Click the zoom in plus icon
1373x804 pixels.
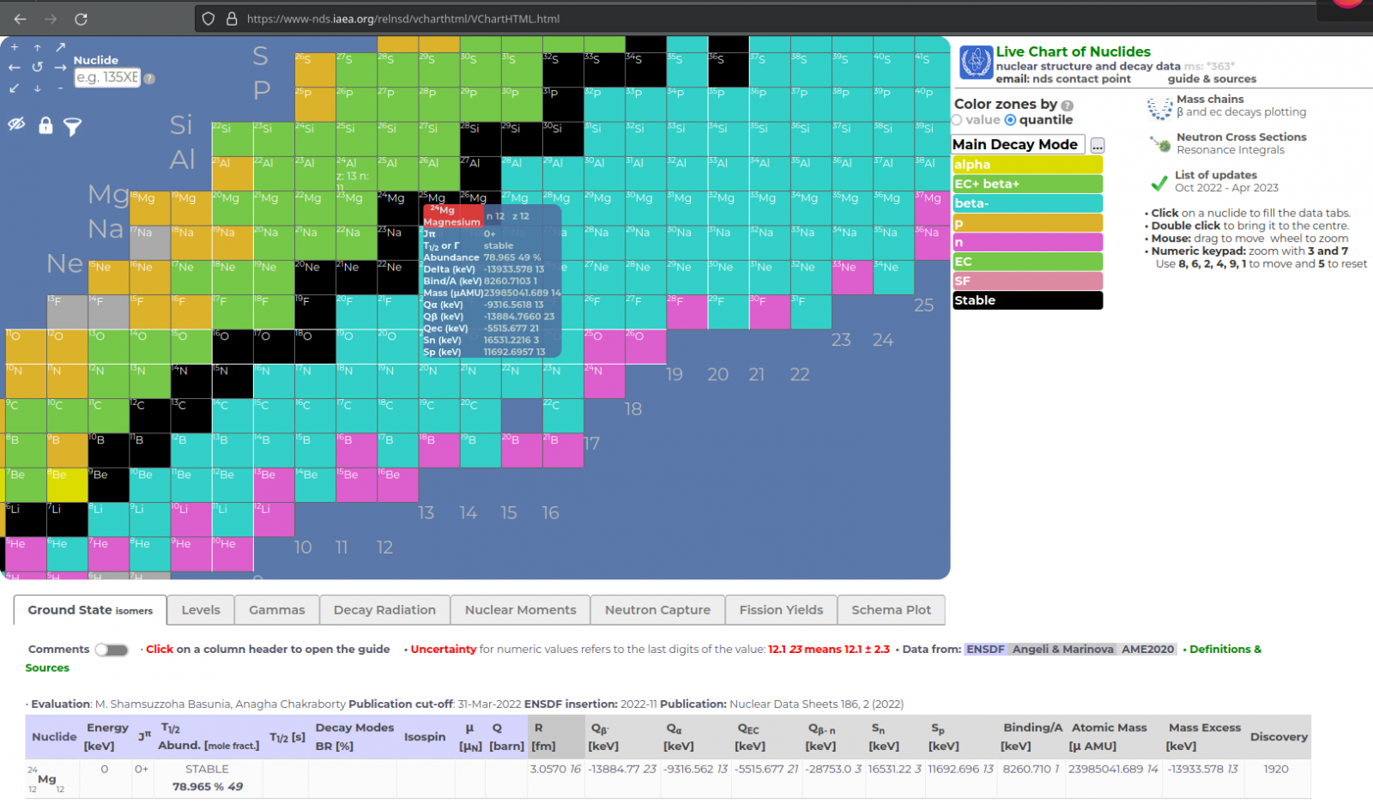click(x=15, y=47)
